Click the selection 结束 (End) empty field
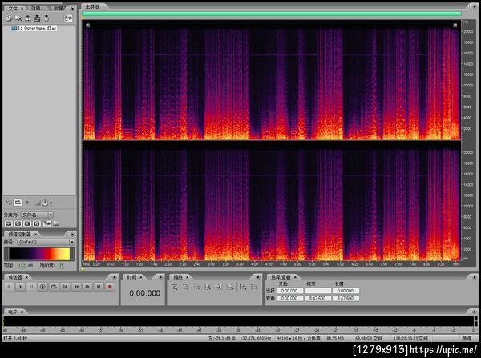481x358 pixels. point(318,291)
